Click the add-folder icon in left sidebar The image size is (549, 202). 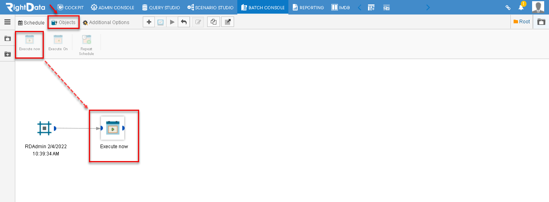click(7, 54)
